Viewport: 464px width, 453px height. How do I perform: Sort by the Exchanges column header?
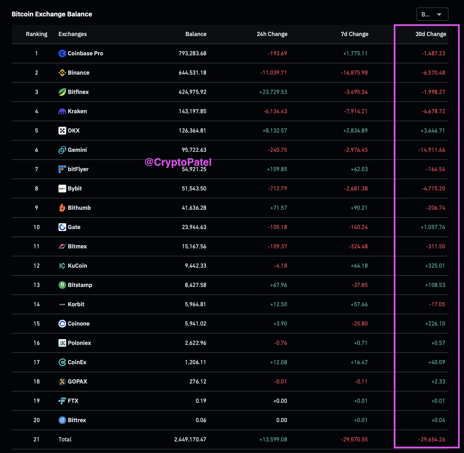click(73, 34)
